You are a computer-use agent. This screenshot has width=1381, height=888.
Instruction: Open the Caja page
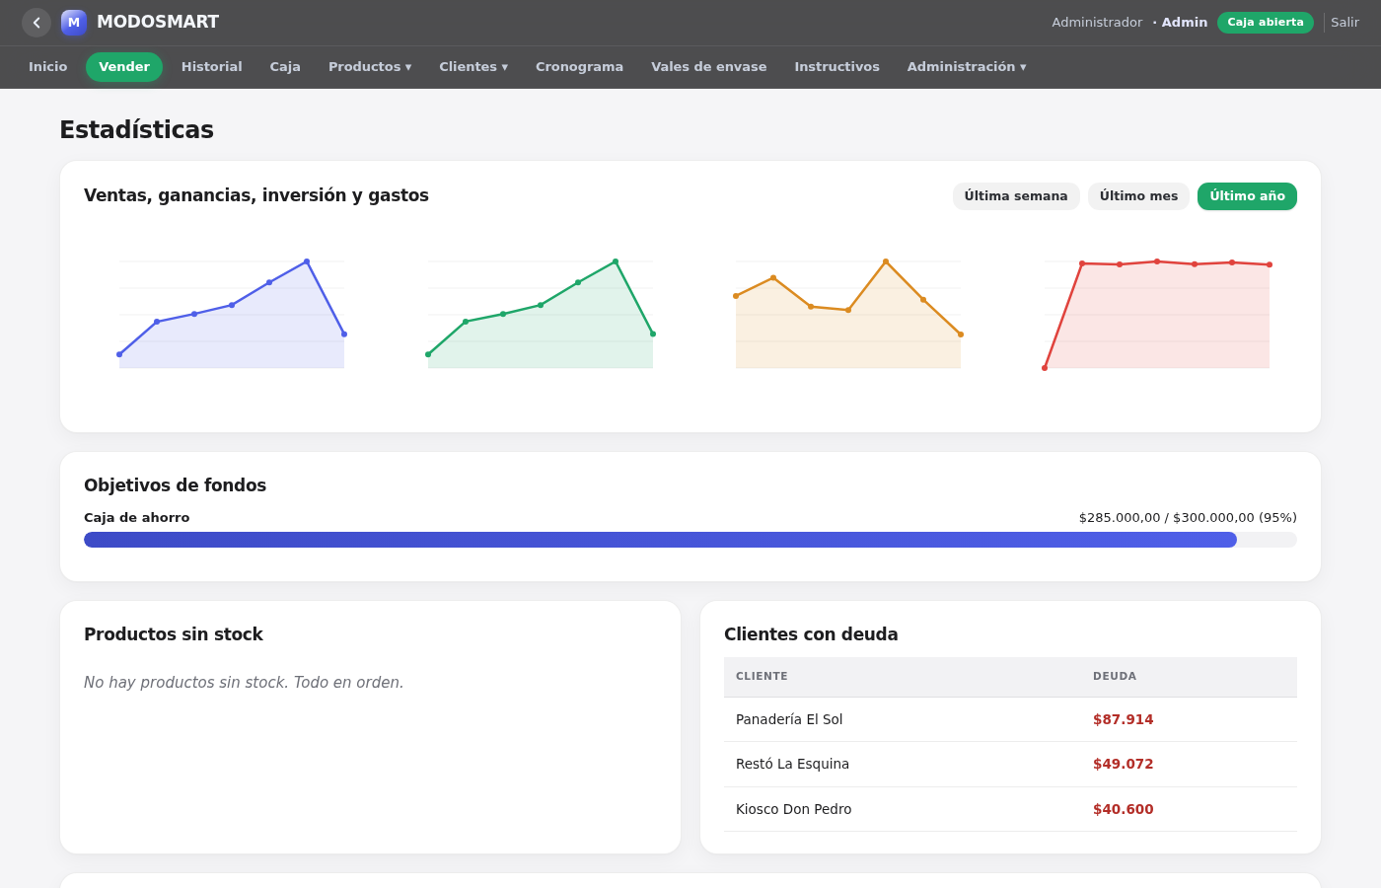(x=285, y=67)
